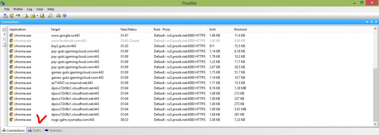
Task: Launch Proxy Checker toolbar icon
Action: [50, 16]
